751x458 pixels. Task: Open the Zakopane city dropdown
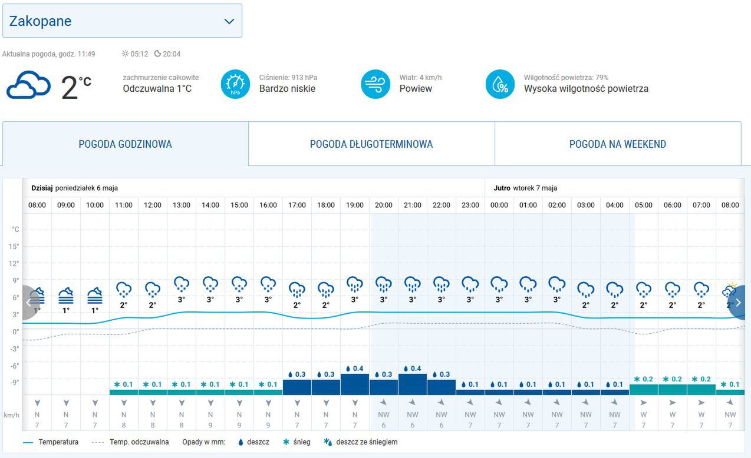point(122,21)
